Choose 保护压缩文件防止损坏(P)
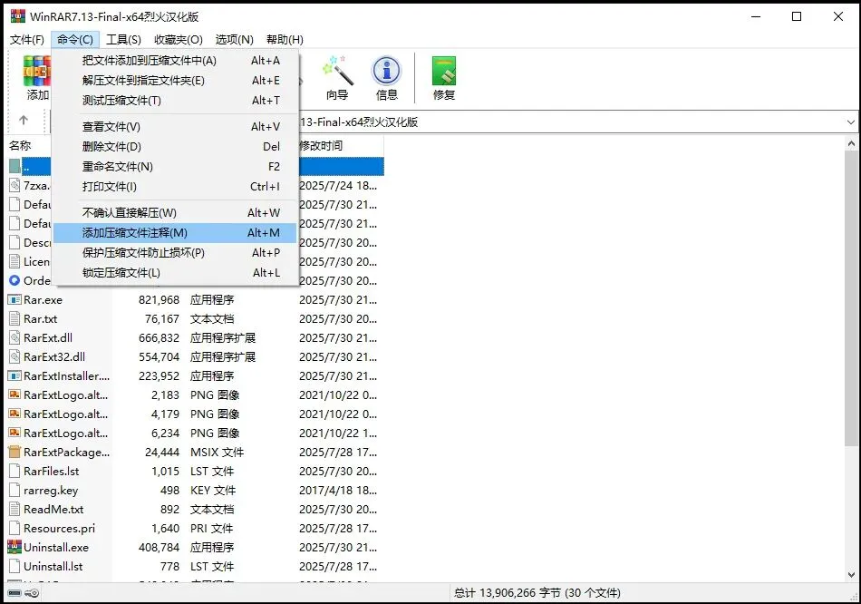861x604 pixels. coord(176,252)
